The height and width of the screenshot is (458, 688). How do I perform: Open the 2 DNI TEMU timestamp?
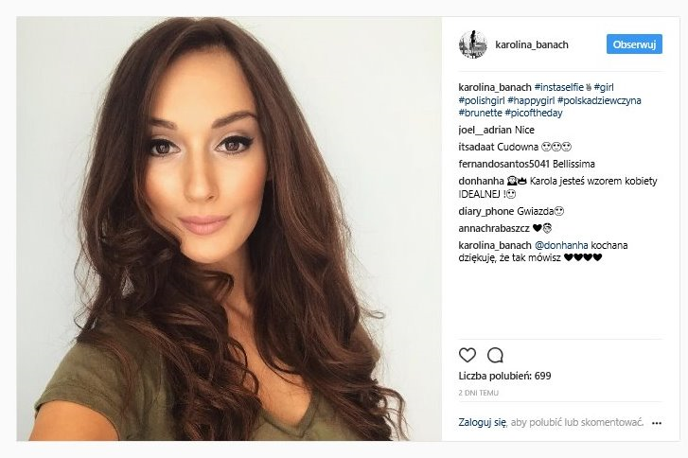(478, 393)
